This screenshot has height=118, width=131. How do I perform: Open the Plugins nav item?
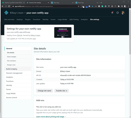point(28,20)
